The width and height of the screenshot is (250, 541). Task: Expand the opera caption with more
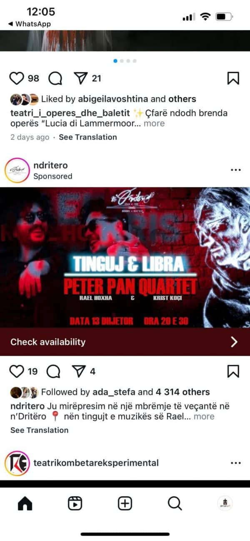(x=154, y=123)
